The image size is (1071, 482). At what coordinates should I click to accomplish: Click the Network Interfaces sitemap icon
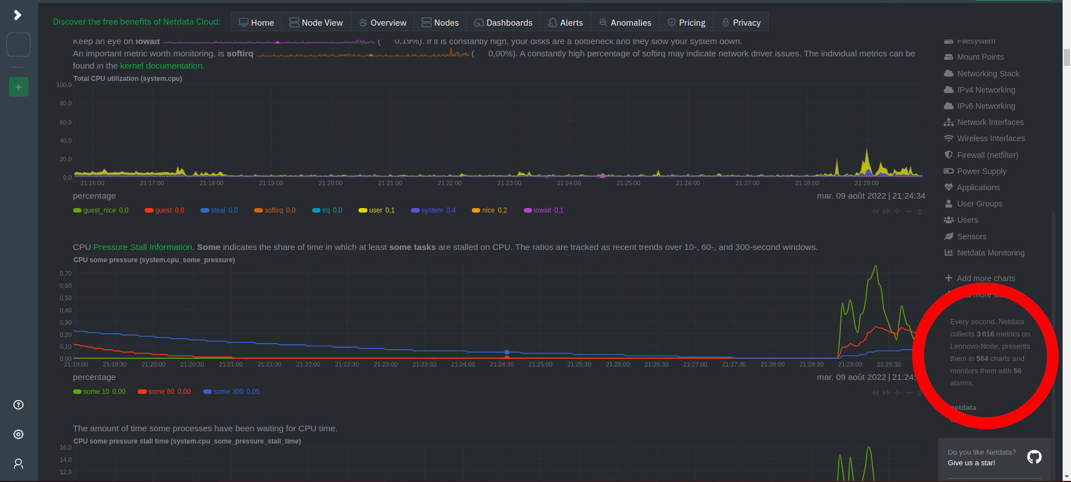(948, 122)
